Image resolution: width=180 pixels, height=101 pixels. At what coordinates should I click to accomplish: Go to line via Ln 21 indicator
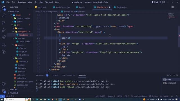pos(100,96)
